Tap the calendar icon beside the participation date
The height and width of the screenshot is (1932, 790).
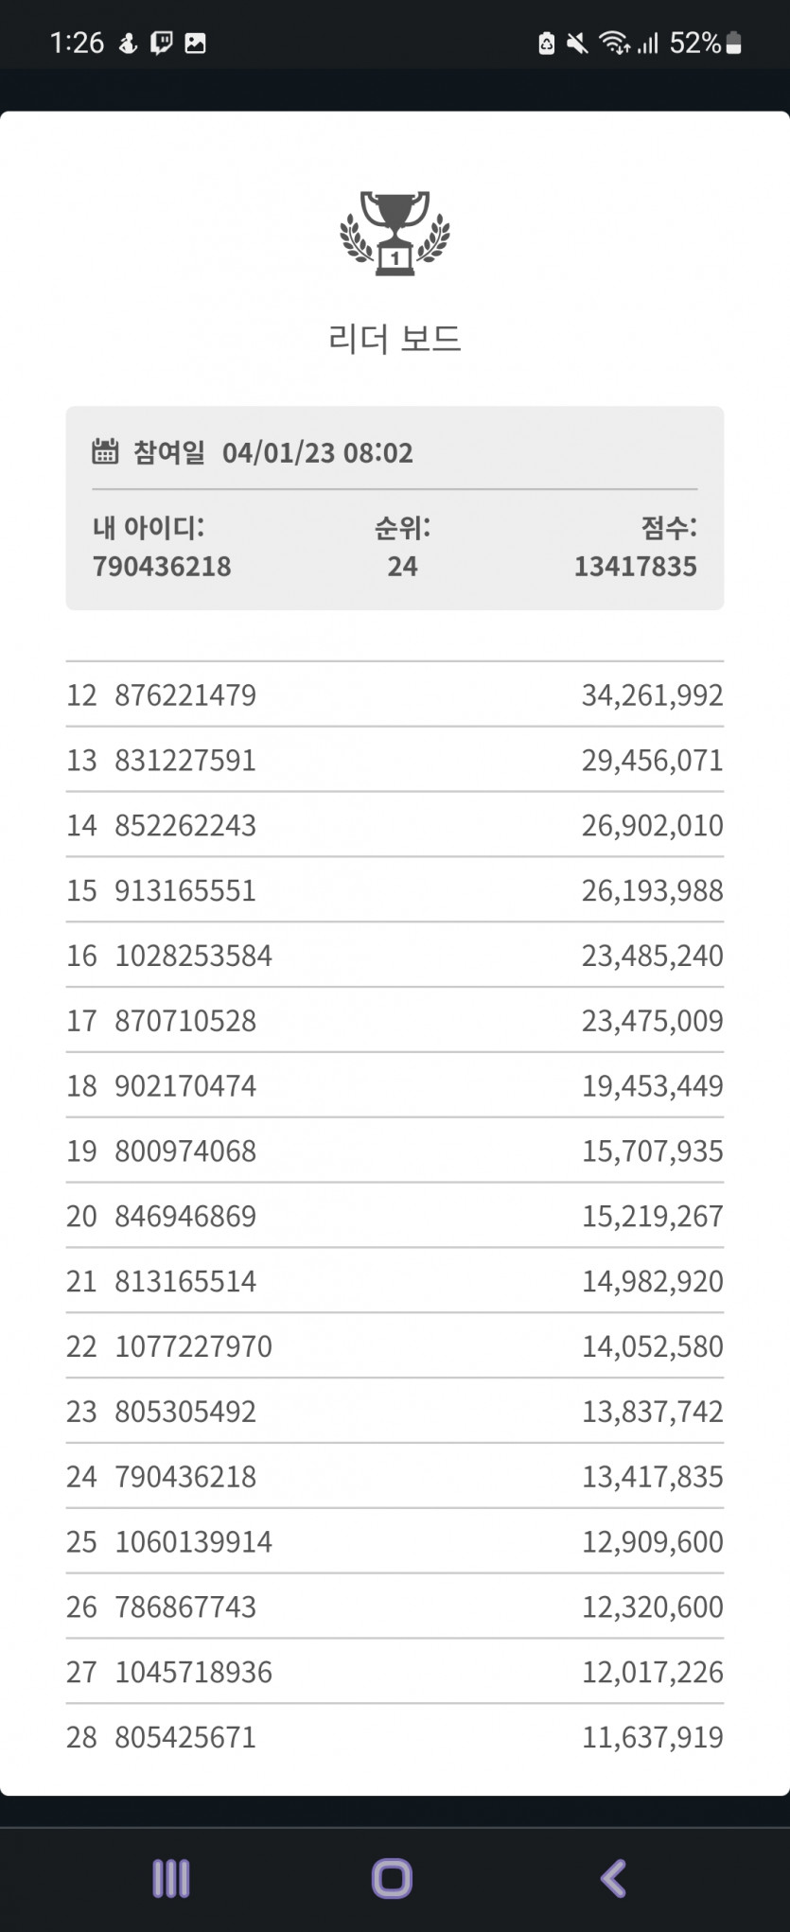pyautogui.click(x=105, y=451)
